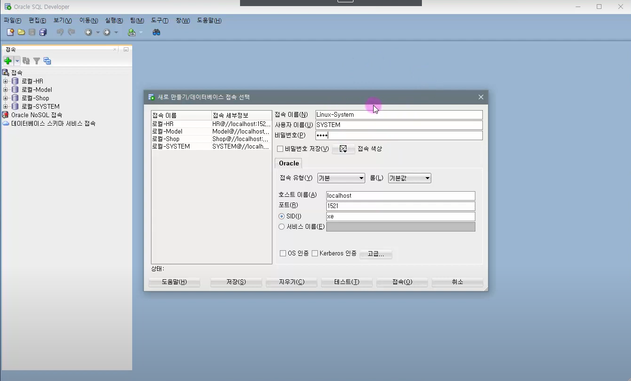
Task: Click the New file toolbar icon
Action: [x=10, y=32]
